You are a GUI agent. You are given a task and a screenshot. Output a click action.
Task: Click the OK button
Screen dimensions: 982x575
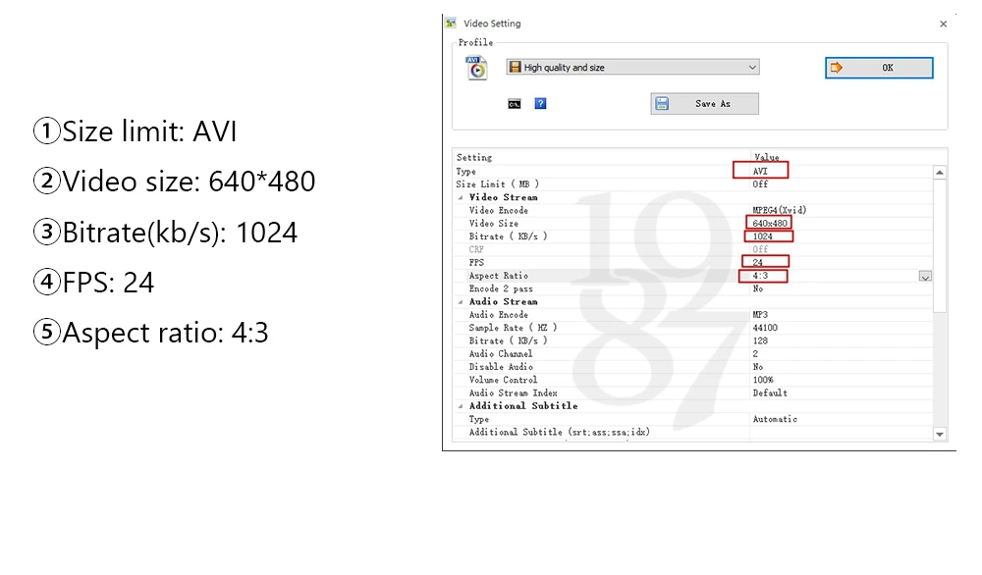point(879,68)
